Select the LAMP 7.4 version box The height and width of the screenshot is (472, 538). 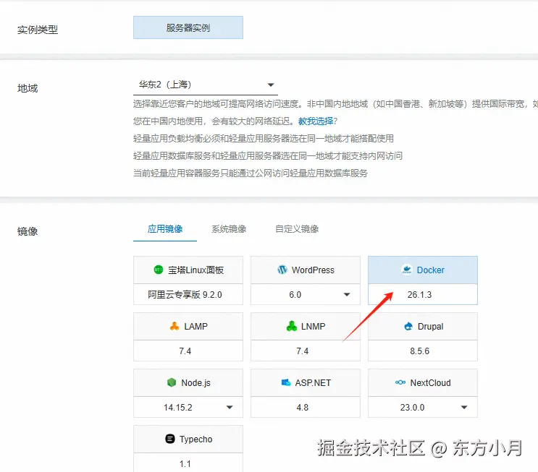pyautogui.click(x=188, y=351)
